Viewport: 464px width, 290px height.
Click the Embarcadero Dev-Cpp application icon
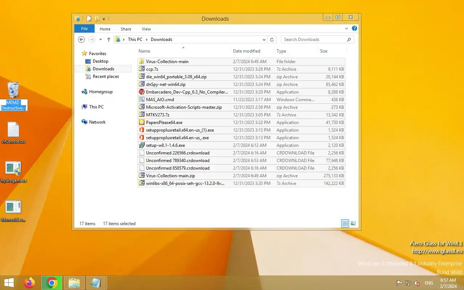coord(142,92)
